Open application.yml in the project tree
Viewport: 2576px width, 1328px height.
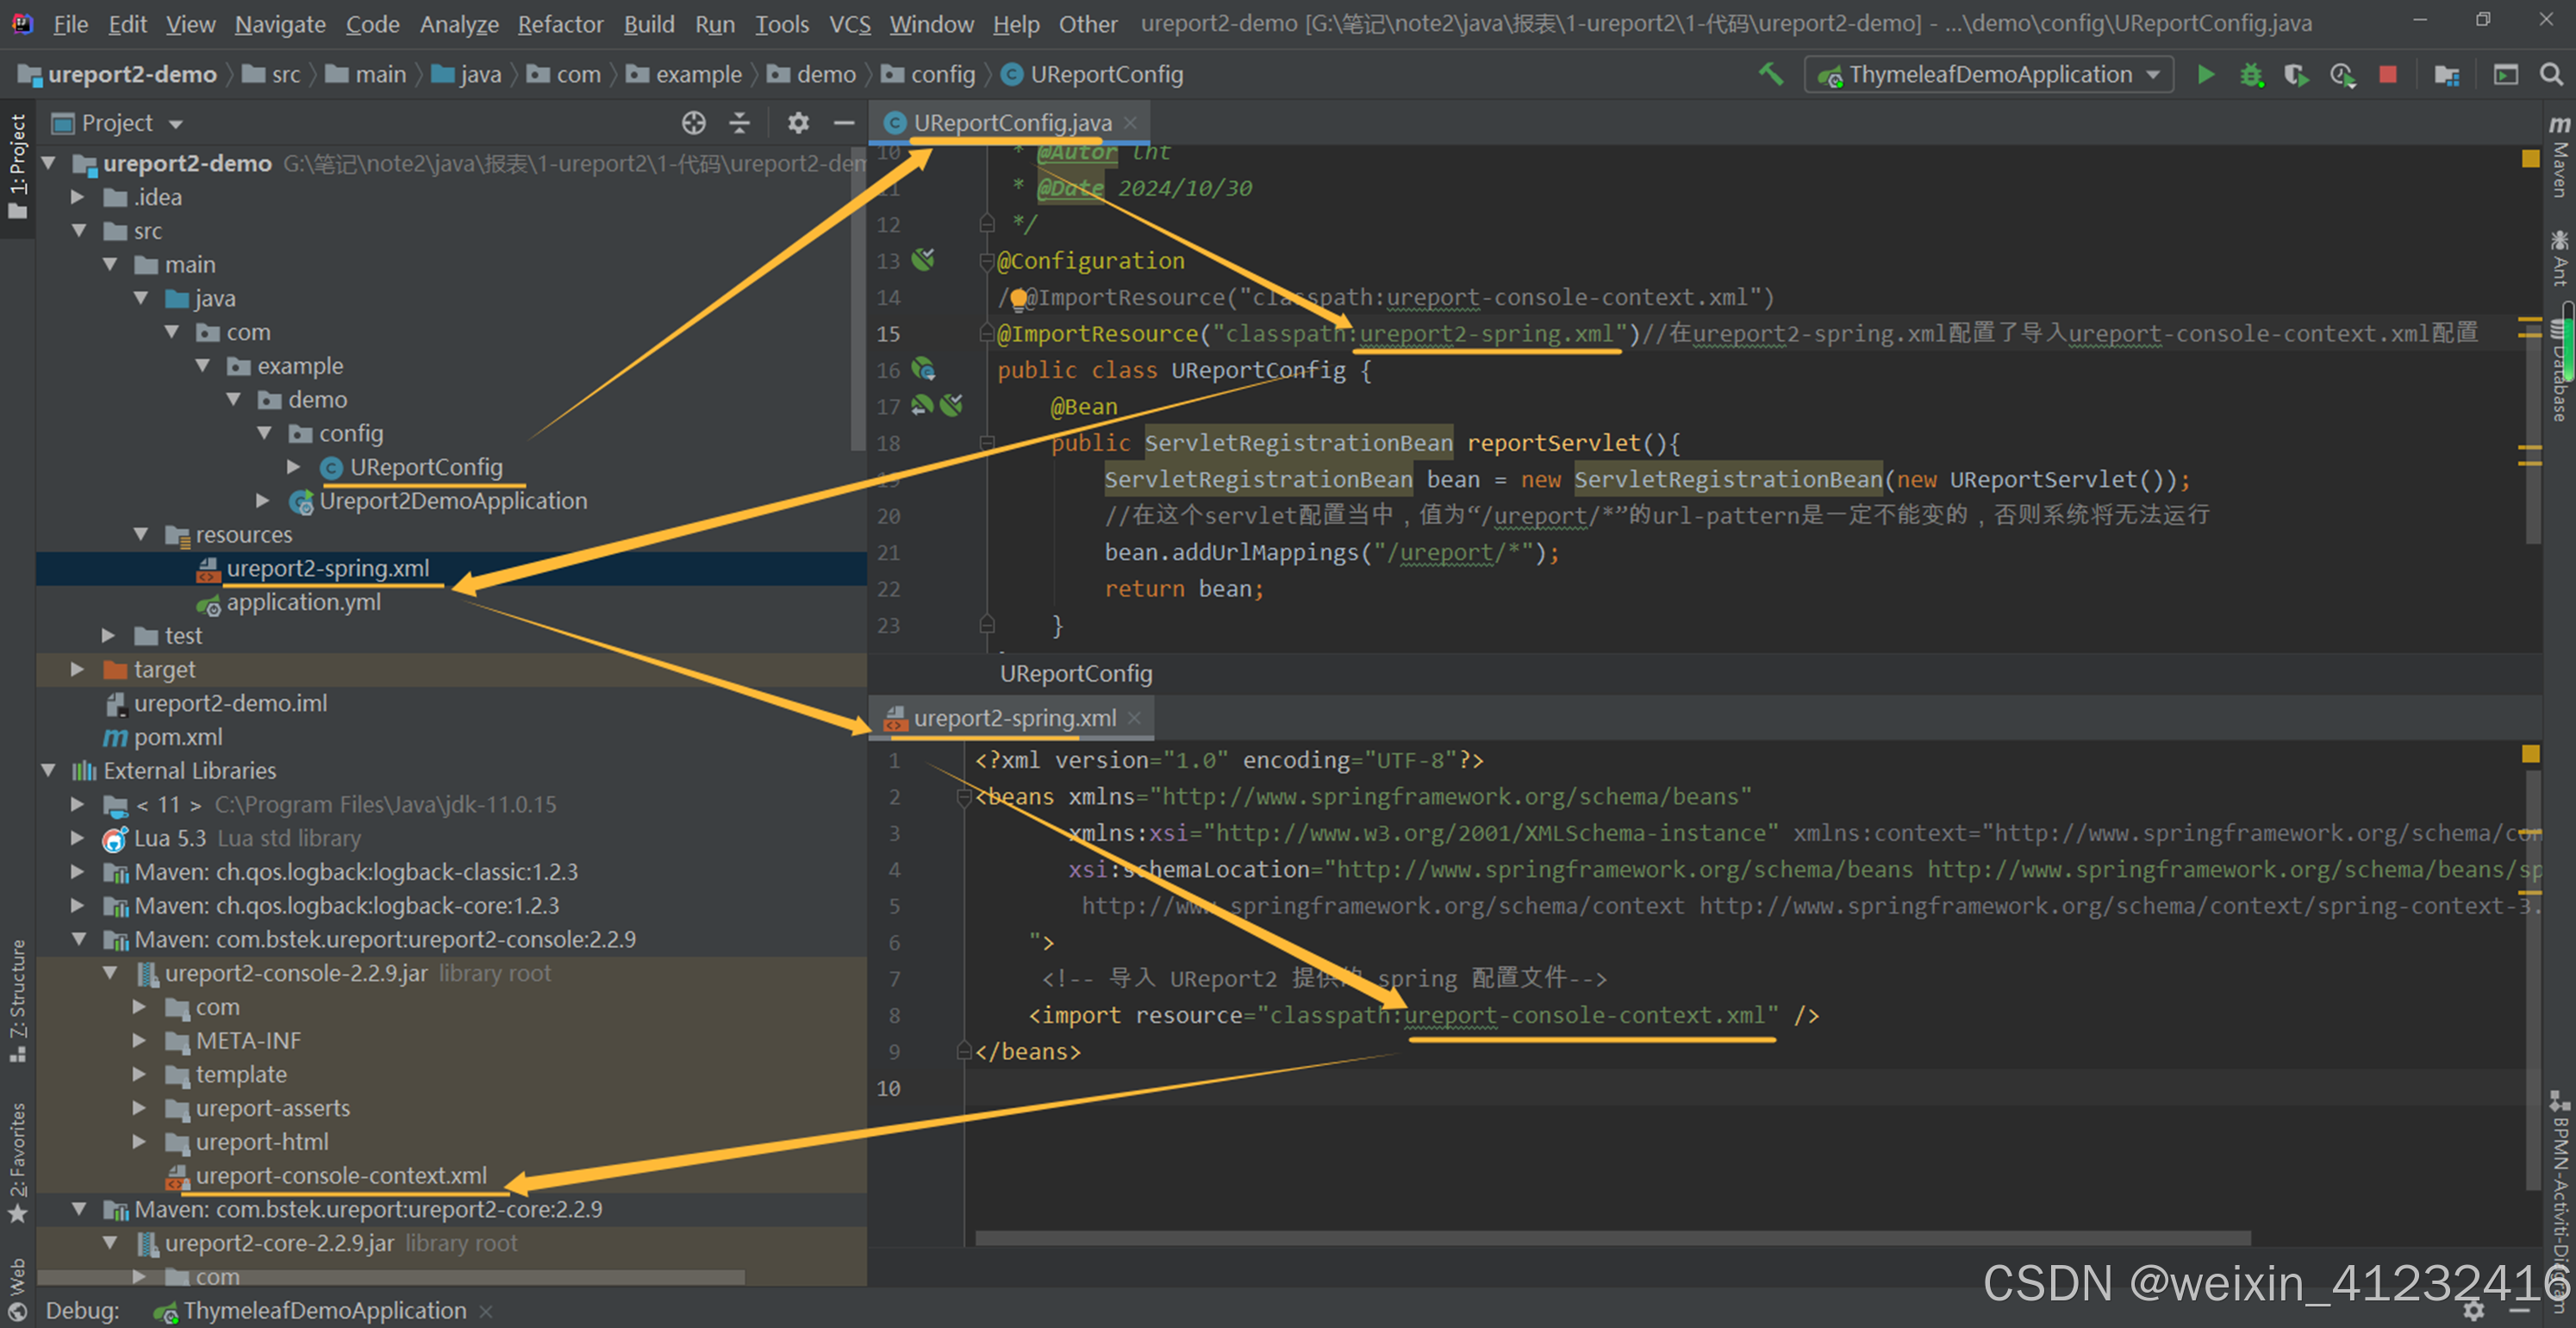point(303,602)
